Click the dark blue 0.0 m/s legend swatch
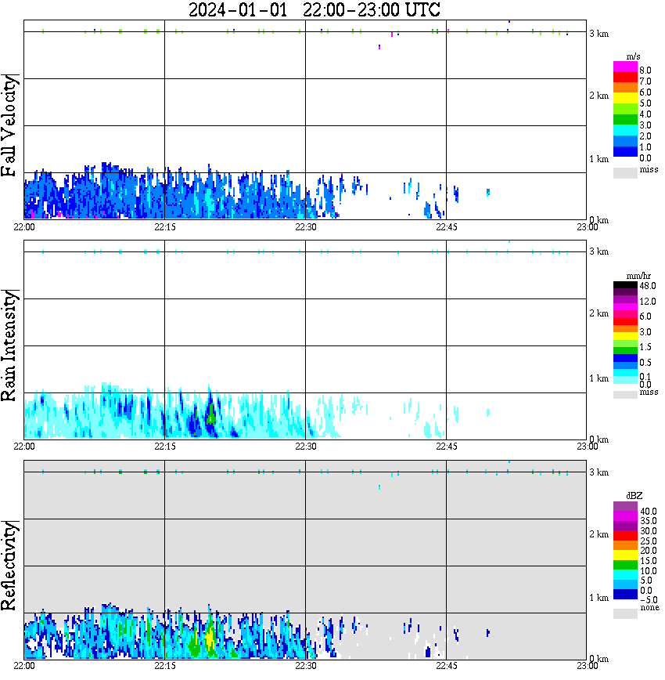Viewport: 665px width, 680px height. click(x=625, y=151)
